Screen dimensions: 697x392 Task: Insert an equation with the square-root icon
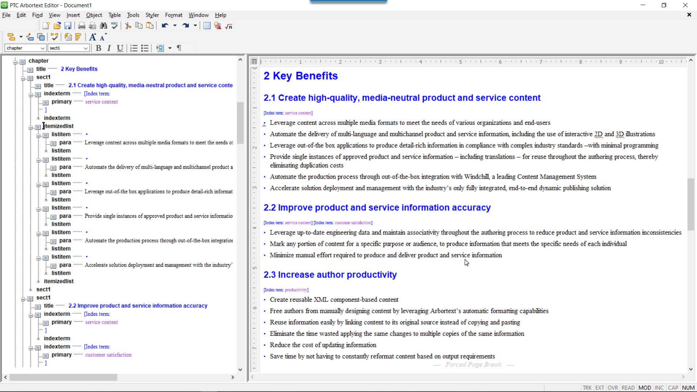(229, 26)
